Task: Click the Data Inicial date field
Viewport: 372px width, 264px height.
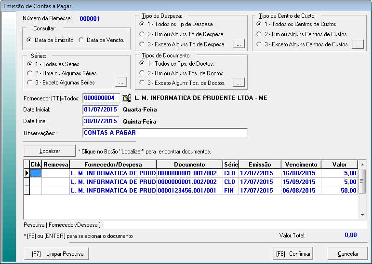Action: pos(101,110)
